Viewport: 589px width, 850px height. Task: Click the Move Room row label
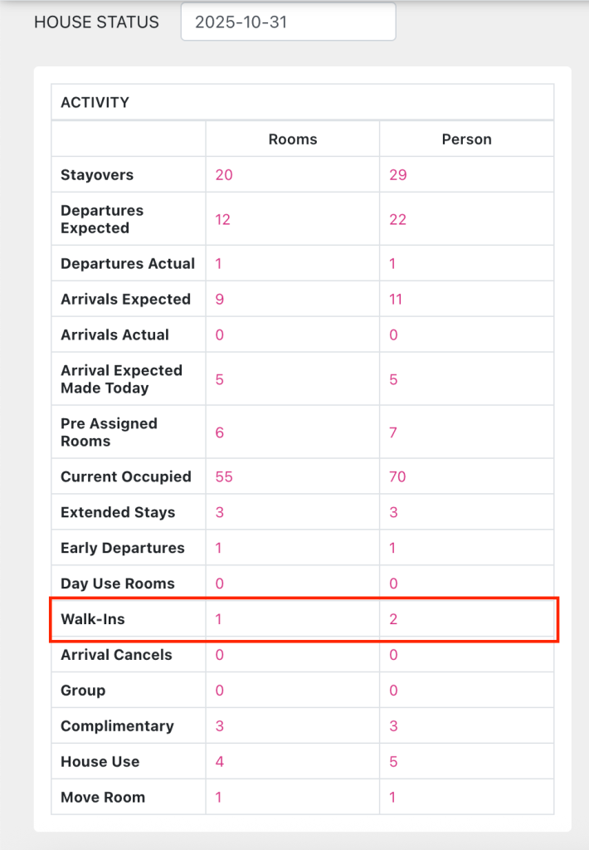click(x=103, y=798)
